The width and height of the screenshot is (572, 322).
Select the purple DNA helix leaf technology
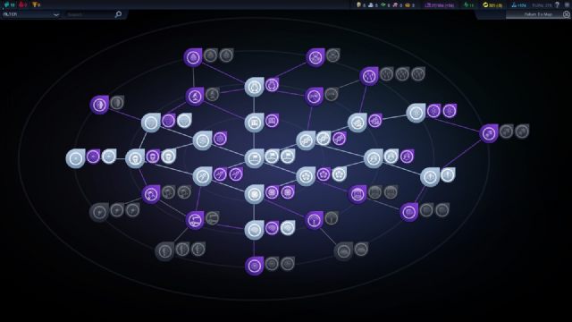coord(340,139)
